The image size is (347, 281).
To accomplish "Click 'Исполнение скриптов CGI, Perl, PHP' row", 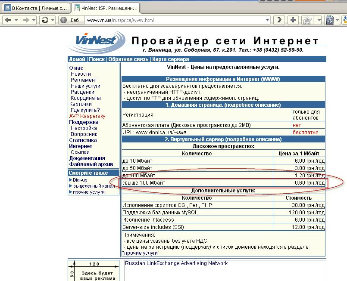I will [197, 205].
